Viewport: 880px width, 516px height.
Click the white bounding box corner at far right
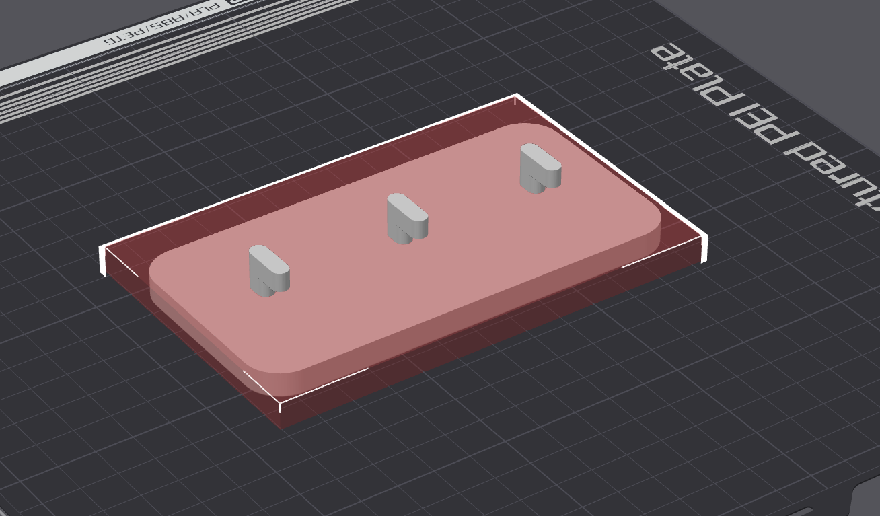pos(704,248)
